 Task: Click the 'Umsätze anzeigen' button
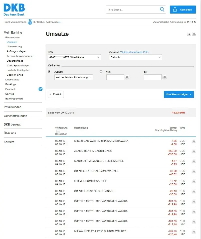[x=179, y=94]
